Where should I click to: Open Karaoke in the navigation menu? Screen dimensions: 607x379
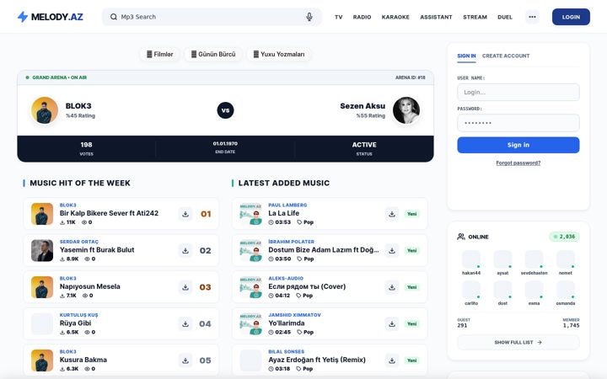pos(395,17)
